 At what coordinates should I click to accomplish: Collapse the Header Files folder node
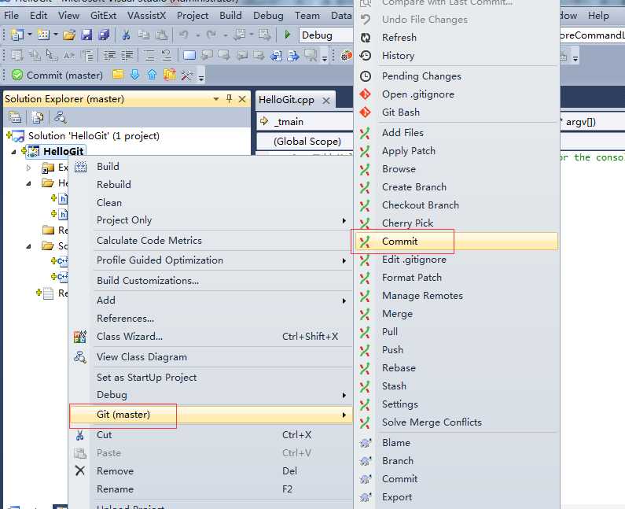[x=29, y=183]
